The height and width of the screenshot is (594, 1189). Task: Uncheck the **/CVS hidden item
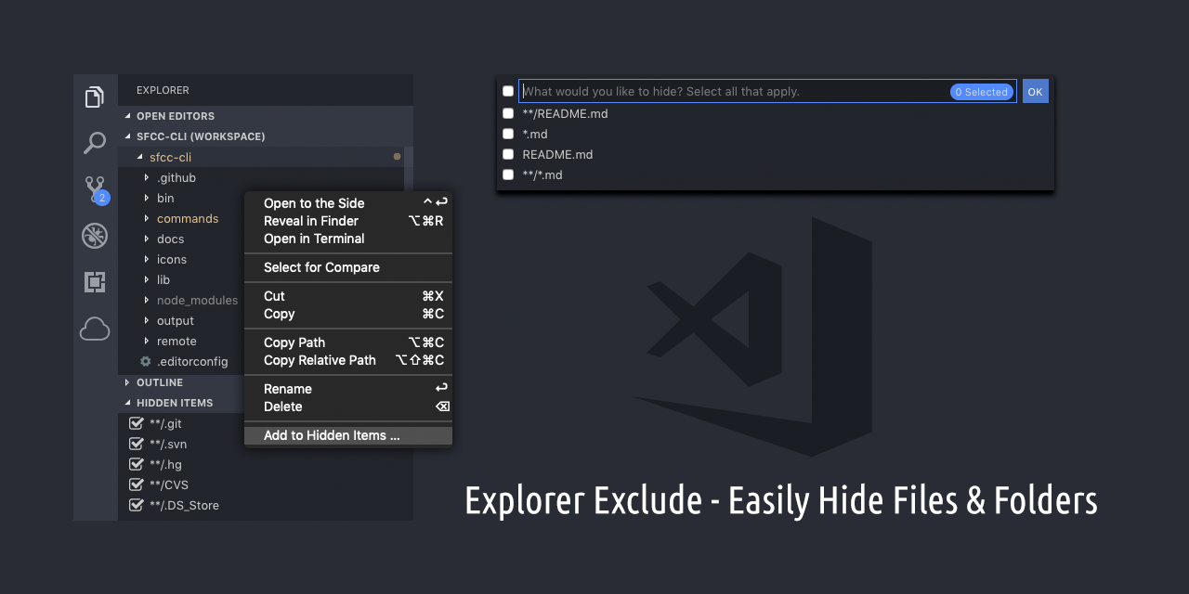[137, 484]
